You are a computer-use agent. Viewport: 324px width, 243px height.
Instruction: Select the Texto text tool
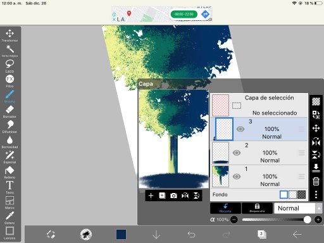pyautogui.click(x=9, y=187)
